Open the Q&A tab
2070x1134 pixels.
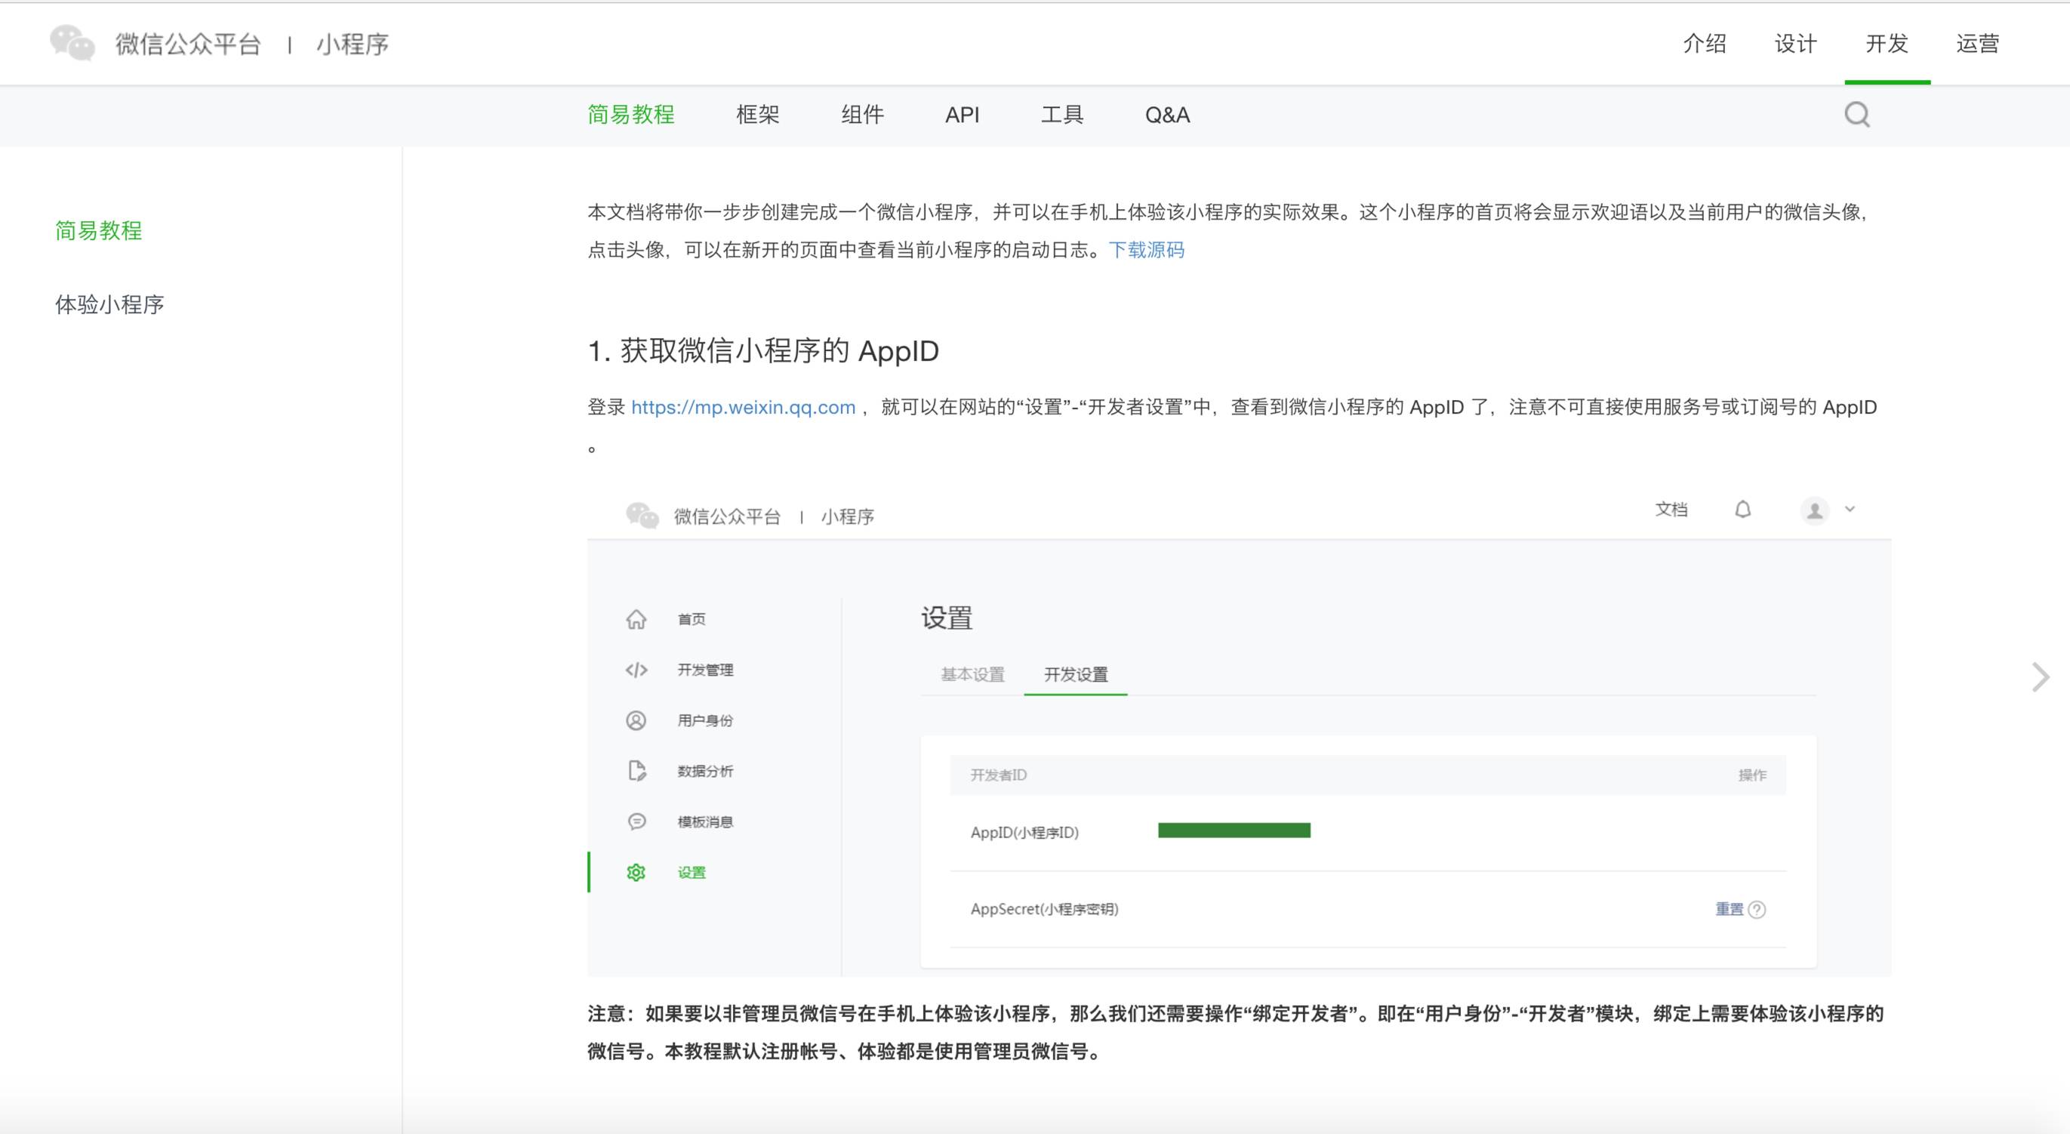(x=1167, y=115)
